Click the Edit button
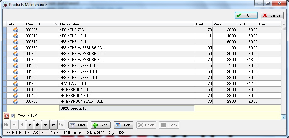The width and height of the screenshot is (289, 138). 123,125
